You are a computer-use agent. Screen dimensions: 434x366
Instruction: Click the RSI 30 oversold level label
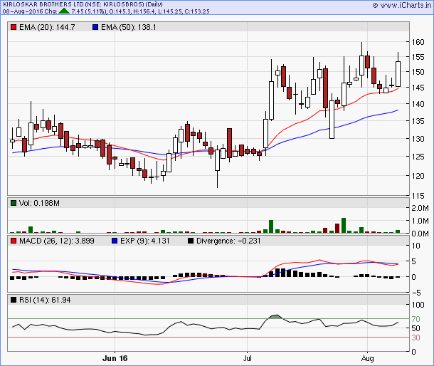(416, 338)
